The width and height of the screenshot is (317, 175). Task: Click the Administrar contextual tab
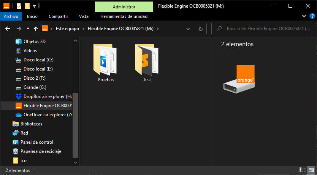(x=124, y=7)
